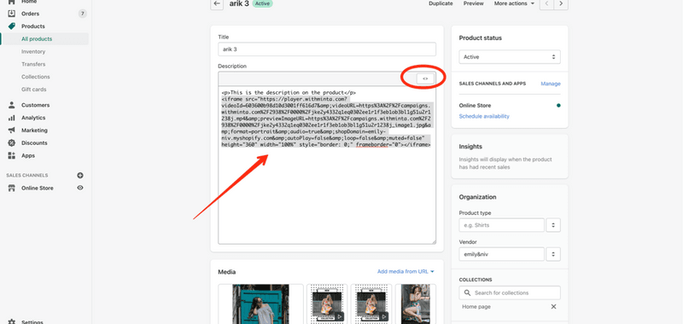Open Transfers in the sidebar
This screenshot has height=324, width=683.
click(33, 64)
